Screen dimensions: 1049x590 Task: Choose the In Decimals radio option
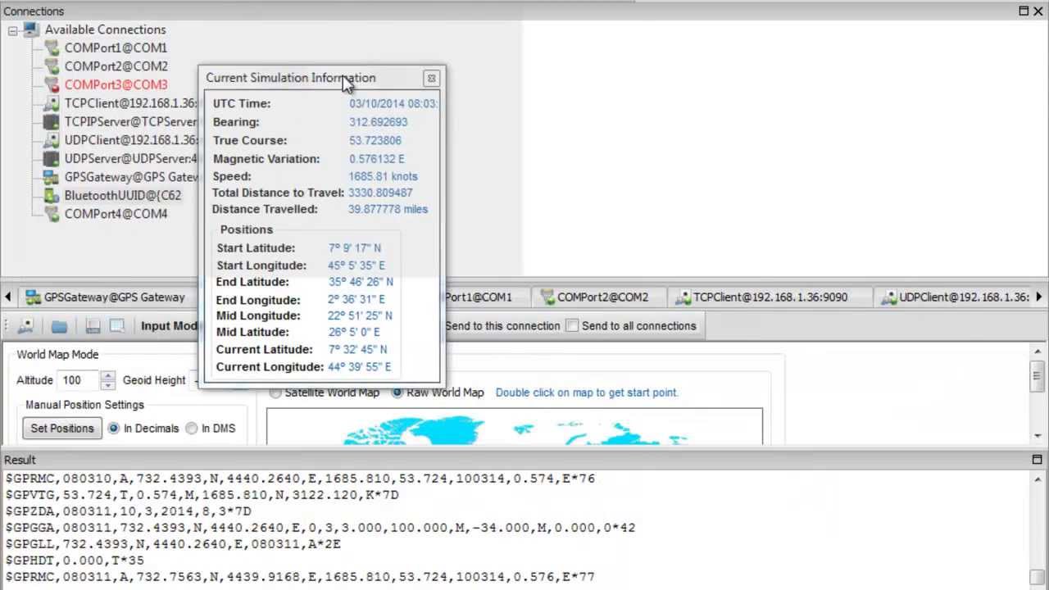113,428
